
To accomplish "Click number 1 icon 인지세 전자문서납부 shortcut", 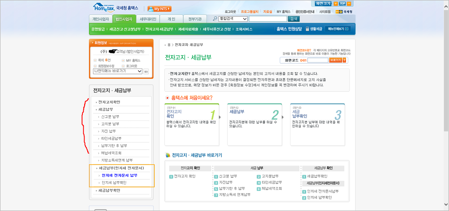I will (x=304, y=191).
